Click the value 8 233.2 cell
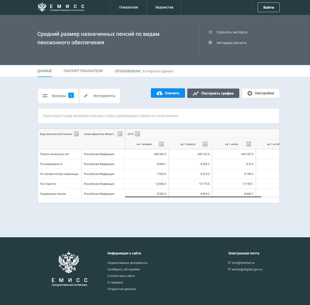 coord(190,164)
